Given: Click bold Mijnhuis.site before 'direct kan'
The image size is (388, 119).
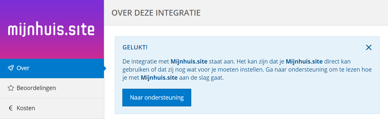Looking at the screenshot, I should (304, 61).
